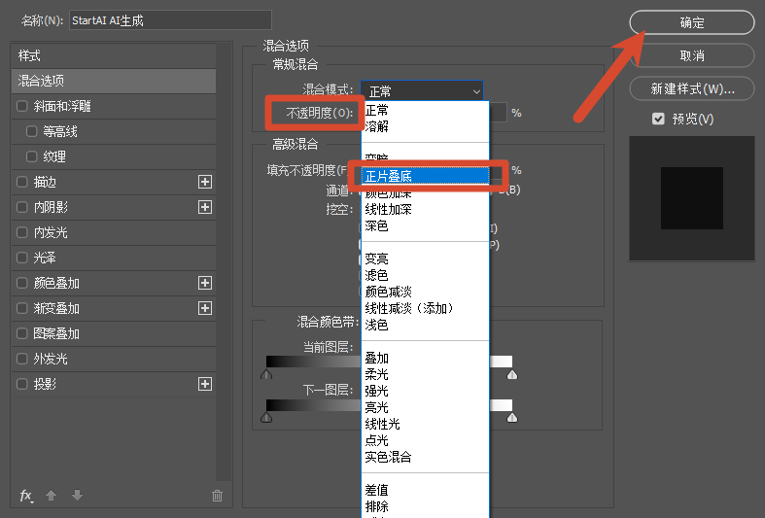The width and height of the screenshot is (765, 518).
Task: Enable the 等高线 checkbox
Action: click(x=32, y=131)
